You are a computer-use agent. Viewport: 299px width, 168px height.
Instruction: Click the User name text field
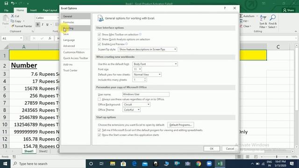[146, 94]
